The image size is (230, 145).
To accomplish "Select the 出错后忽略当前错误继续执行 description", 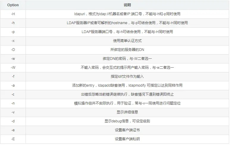I will [127, 94].
